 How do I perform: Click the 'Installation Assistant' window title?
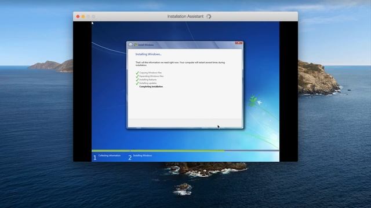(185, 16)
